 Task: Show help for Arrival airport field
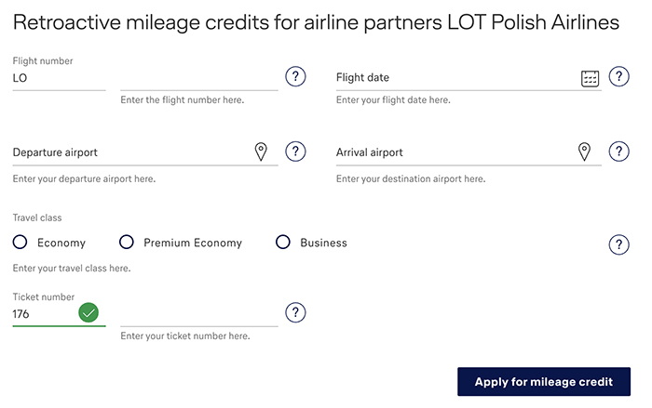pos(618,151)
